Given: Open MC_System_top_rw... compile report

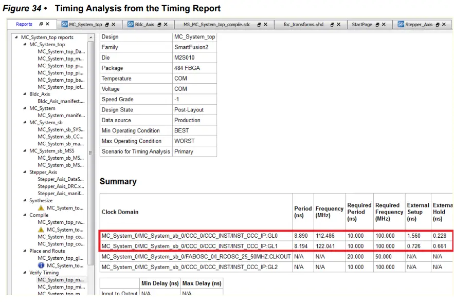Looking at the screenshot, I should [61, 222].
